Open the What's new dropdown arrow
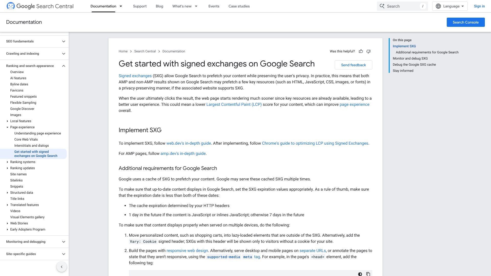491x276 pixels. (x=196, y=6)
